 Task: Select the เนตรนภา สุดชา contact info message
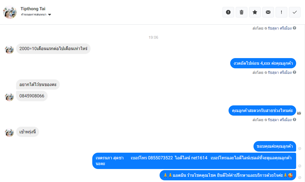194,161
